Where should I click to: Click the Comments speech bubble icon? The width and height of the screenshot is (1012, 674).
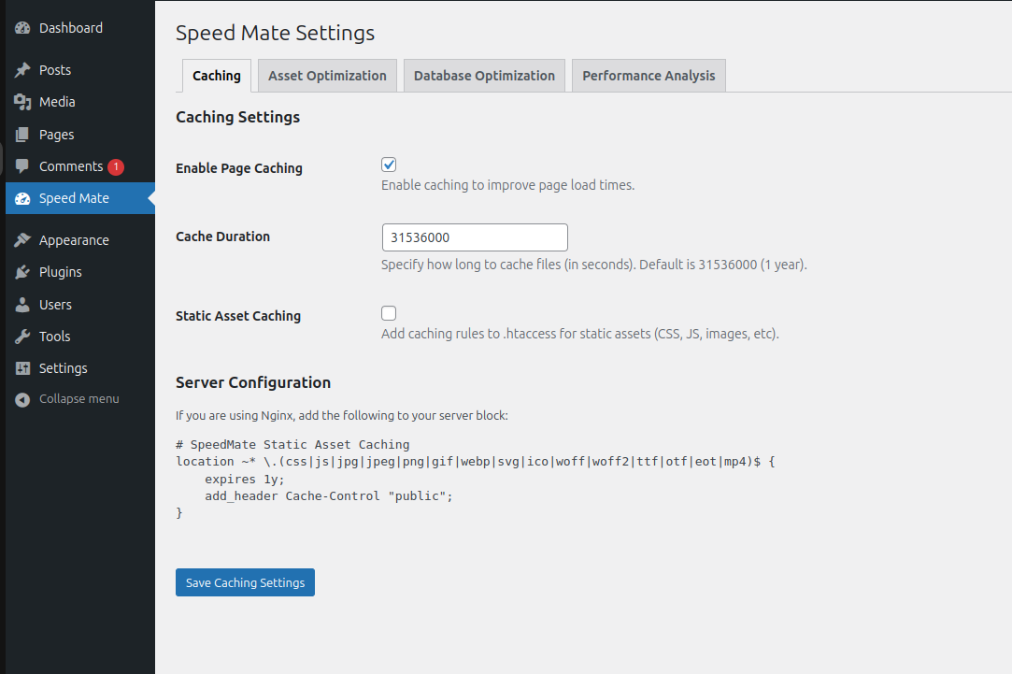tap(22, 166)
